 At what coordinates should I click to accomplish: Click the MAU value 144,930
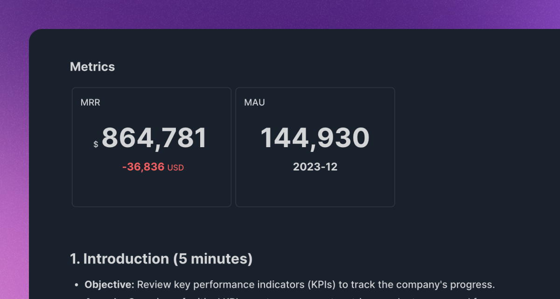(315, 137)
